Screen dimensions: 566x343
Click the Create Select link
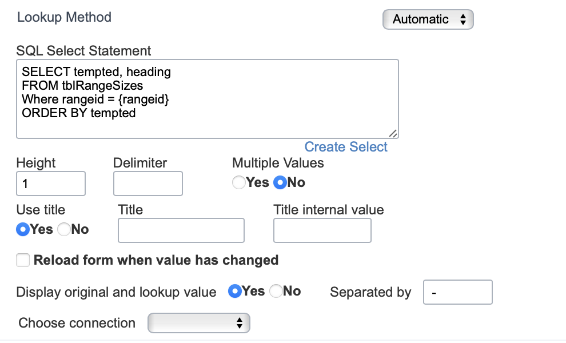346,147
